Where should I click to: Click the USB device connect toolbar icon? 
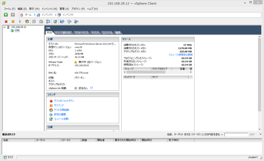(x=76, y=21)
